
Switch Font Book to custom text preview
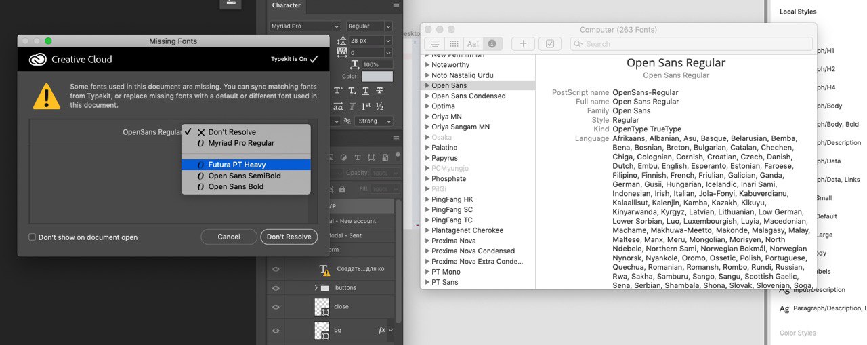(473, 43)
